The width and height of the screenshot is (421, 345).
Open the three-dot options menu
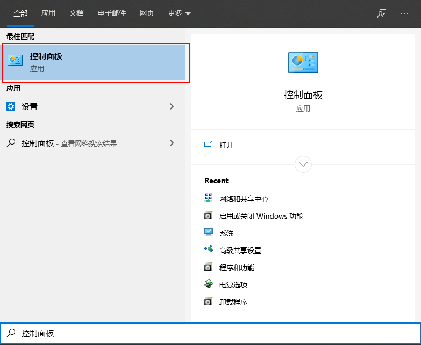404,13
